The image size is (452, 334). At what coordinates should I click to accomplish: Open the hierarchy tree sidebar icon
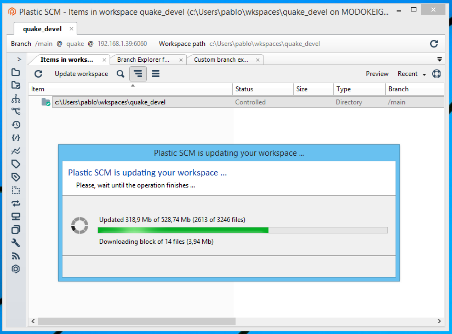[15, 98]
